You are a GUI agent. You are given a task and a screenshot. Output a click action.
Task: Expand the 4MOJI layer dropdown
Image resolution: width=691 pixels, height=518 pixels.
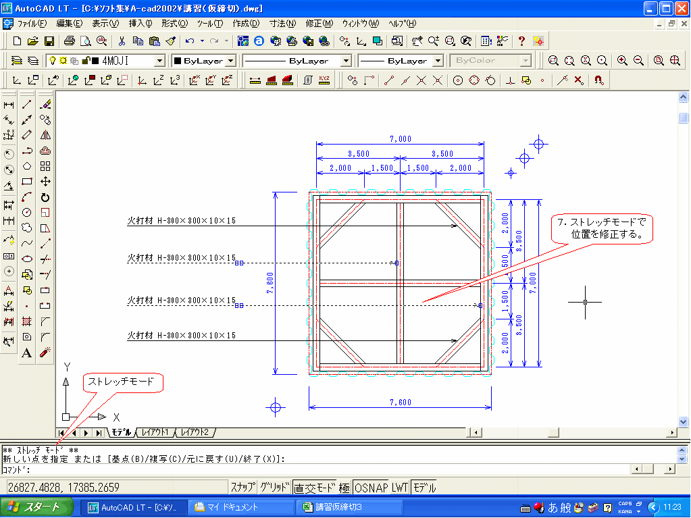point(160,61)
